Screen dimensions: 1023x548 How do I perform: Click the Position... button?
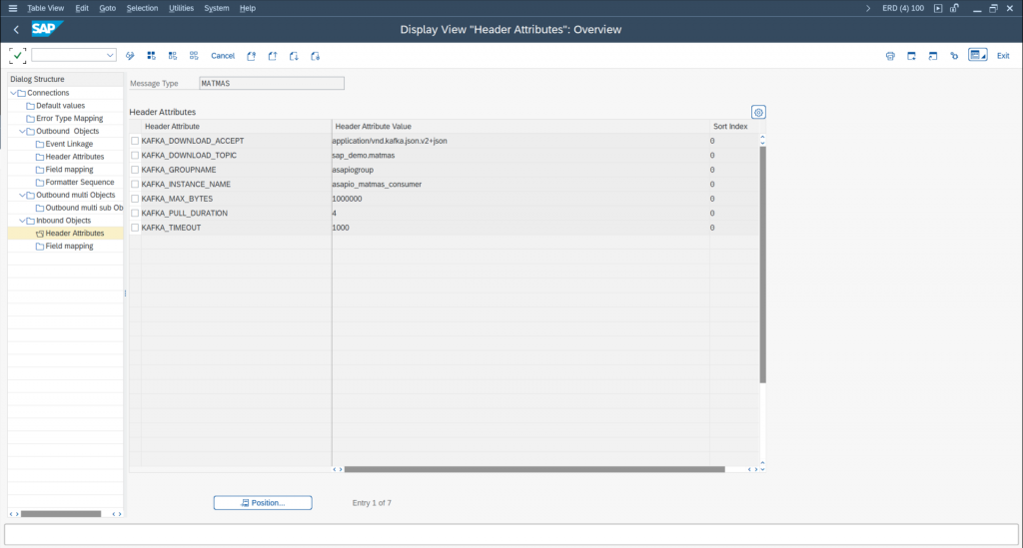(263, 503)
